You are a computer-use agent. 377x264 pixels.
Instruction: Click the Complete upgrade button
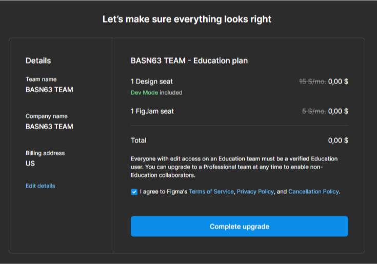click(x=239, y=226)
